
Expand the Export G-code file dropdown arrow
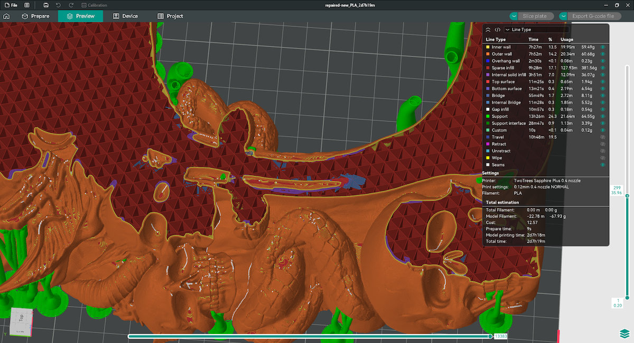pos(563,16)
